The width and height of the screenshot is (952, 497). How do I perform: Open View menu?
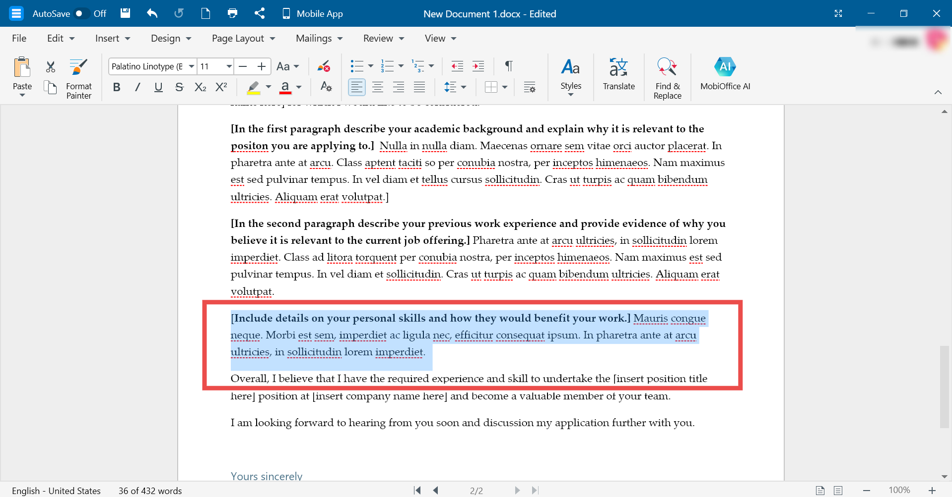[440, 38]
